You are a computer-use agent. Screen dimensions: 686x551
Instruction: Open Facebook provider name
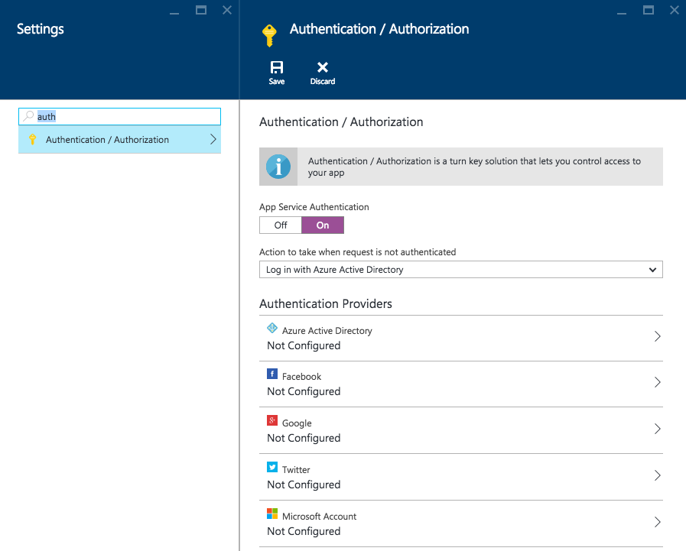click(x=301, y=377)
